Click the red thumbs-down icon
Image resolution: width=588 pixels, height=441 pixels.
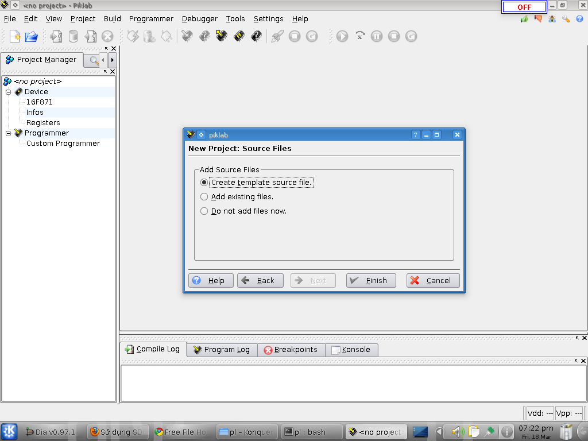click(x=538, y=19)
